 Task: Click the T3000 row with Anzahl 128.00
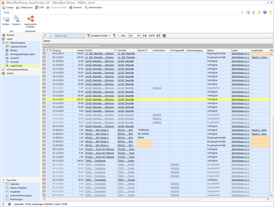point(156,161)
